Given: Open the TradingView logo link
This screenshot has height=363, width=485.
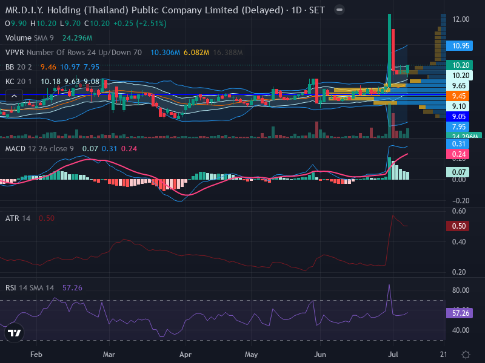Looking at the screenshot, I should click(x=14, y=333).
